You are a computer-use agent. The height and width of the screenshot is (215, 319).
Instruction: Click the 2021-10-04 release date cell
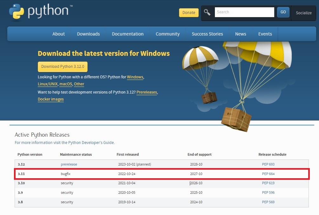(x=127, y=183)
